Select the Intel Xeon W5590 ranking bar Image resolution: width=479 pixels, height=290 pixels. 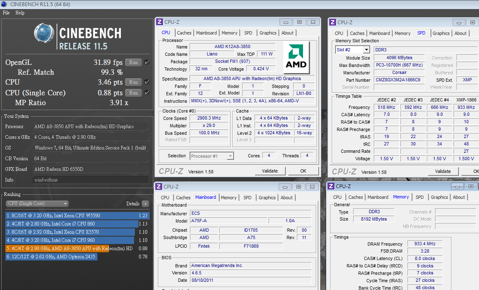pos(77,216)
